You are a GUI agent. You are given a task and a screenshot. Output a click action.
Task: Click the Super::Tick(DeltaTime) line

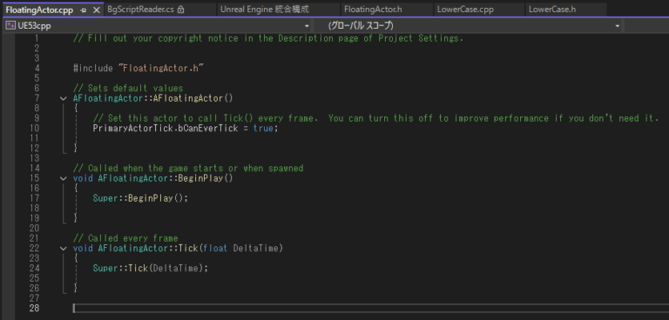[x=150, y=268]
